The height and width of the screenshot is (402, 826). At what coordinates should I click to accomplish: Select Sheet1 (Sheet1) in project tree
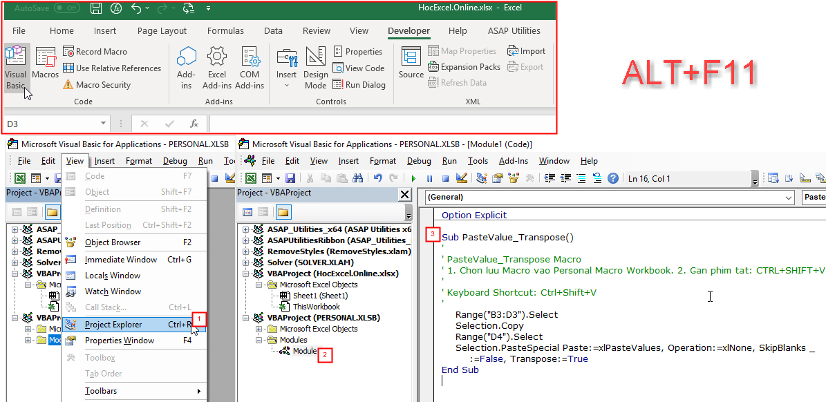(320, 296)
